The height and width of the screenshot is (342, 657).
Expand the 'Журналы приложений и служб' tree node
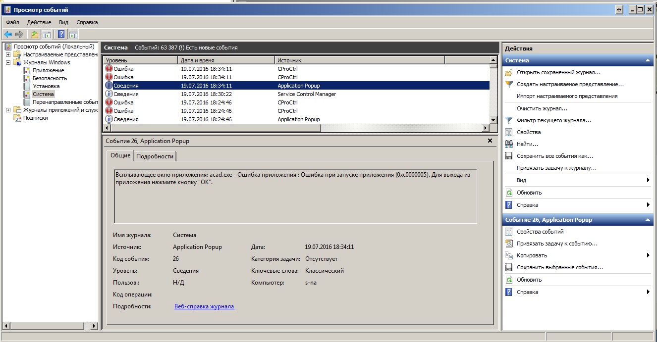coord(8,110)
